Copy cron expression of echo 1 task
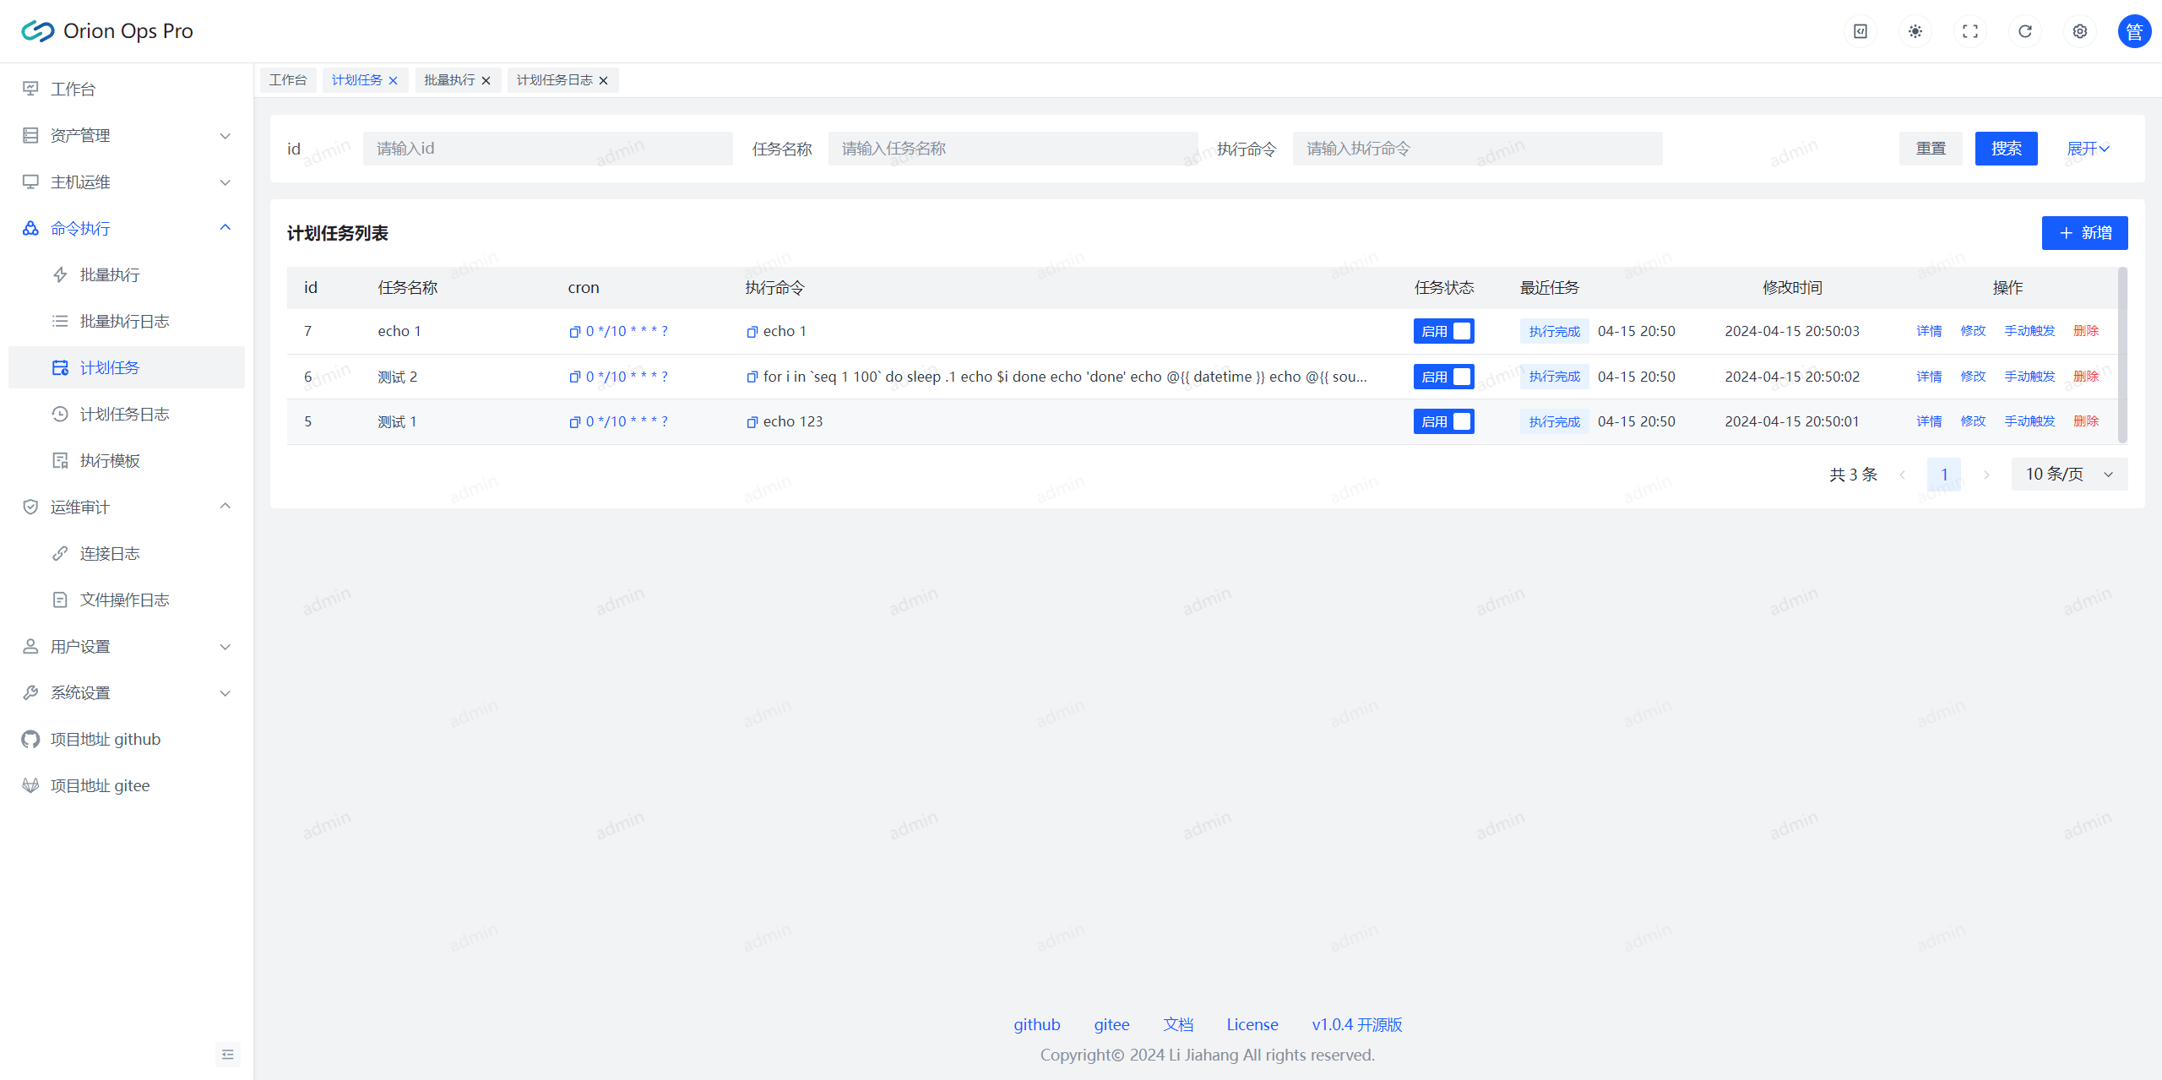The height and width of the screenshot is (1080, 2162). pyautogui.click(x=574, y=332)
